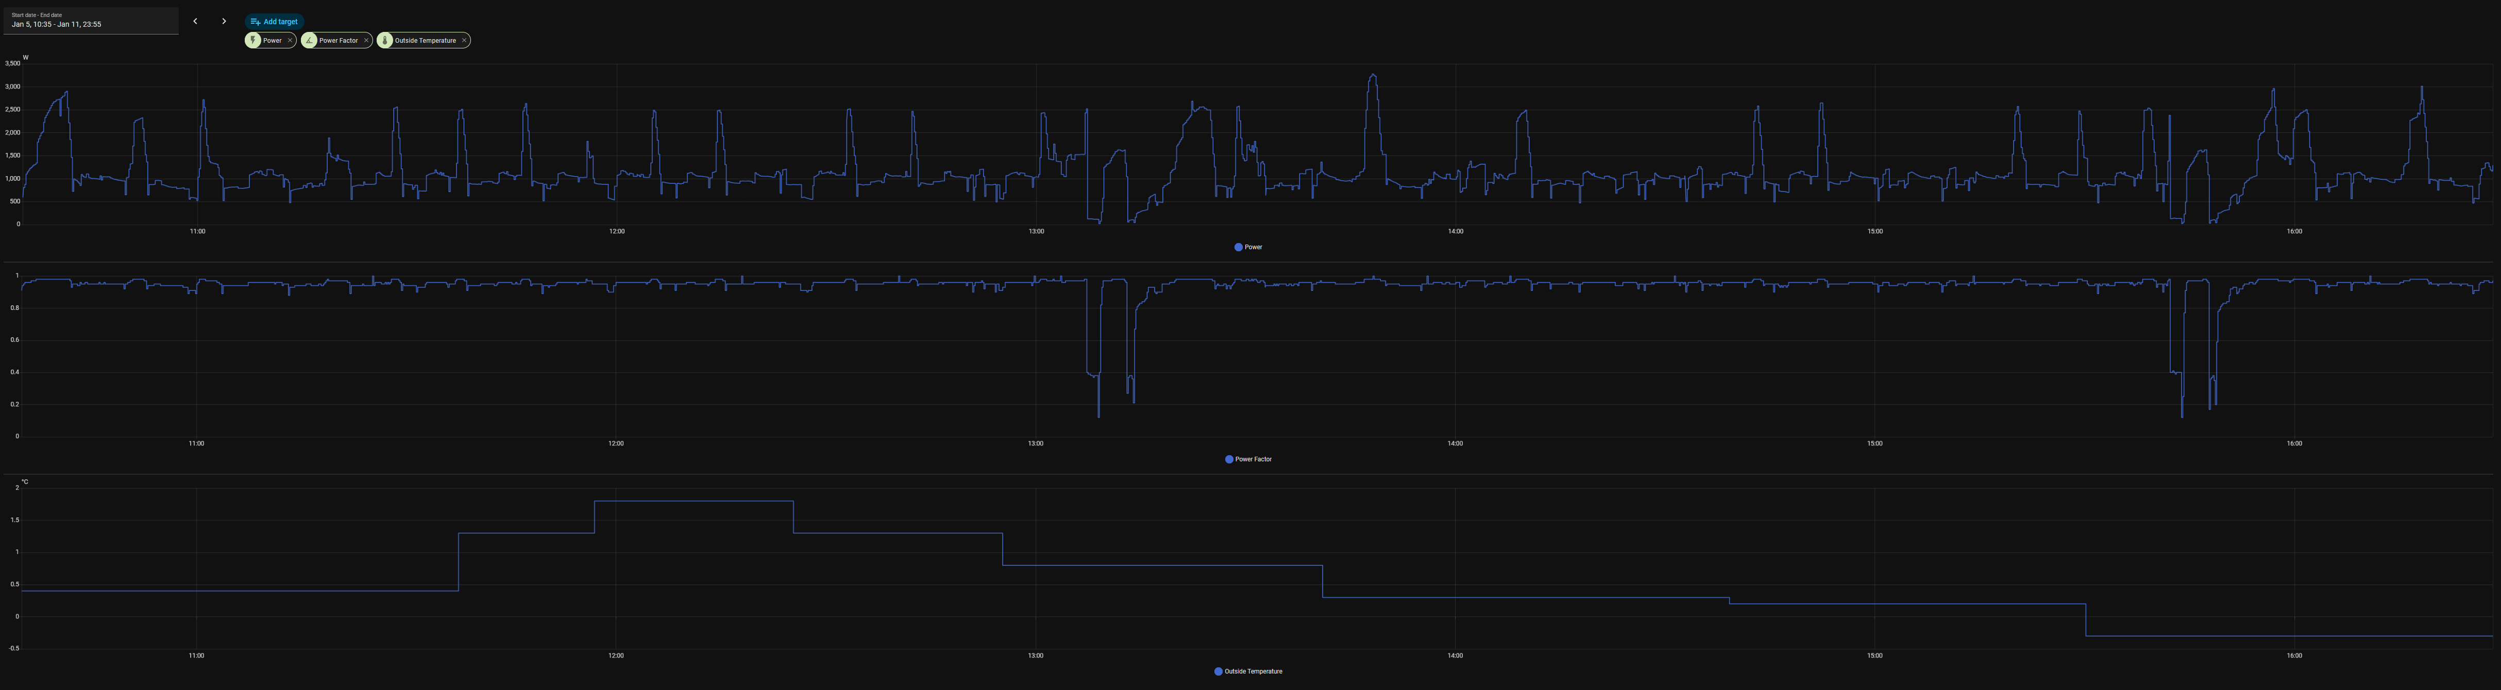This screenshot has height=690, width=2501.
Task: Click the 12:00 label on temperature chart
Action: tap(616, 656)
